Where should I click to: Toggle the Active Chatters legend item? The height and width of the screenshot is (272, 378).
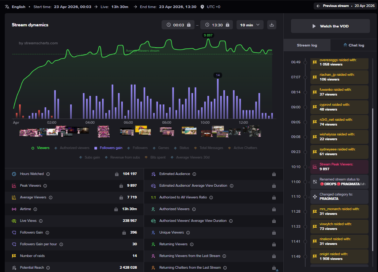coord(242,148)
